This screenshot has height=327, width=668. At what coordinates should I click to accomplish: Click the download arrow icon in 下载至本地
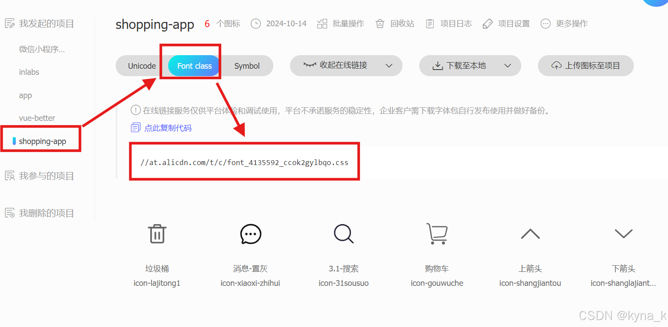point(438,66)
